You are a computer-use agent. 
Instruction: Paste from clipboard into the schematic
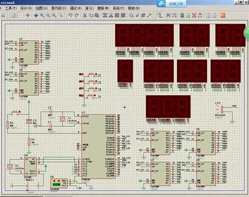[x=97, y=15]
